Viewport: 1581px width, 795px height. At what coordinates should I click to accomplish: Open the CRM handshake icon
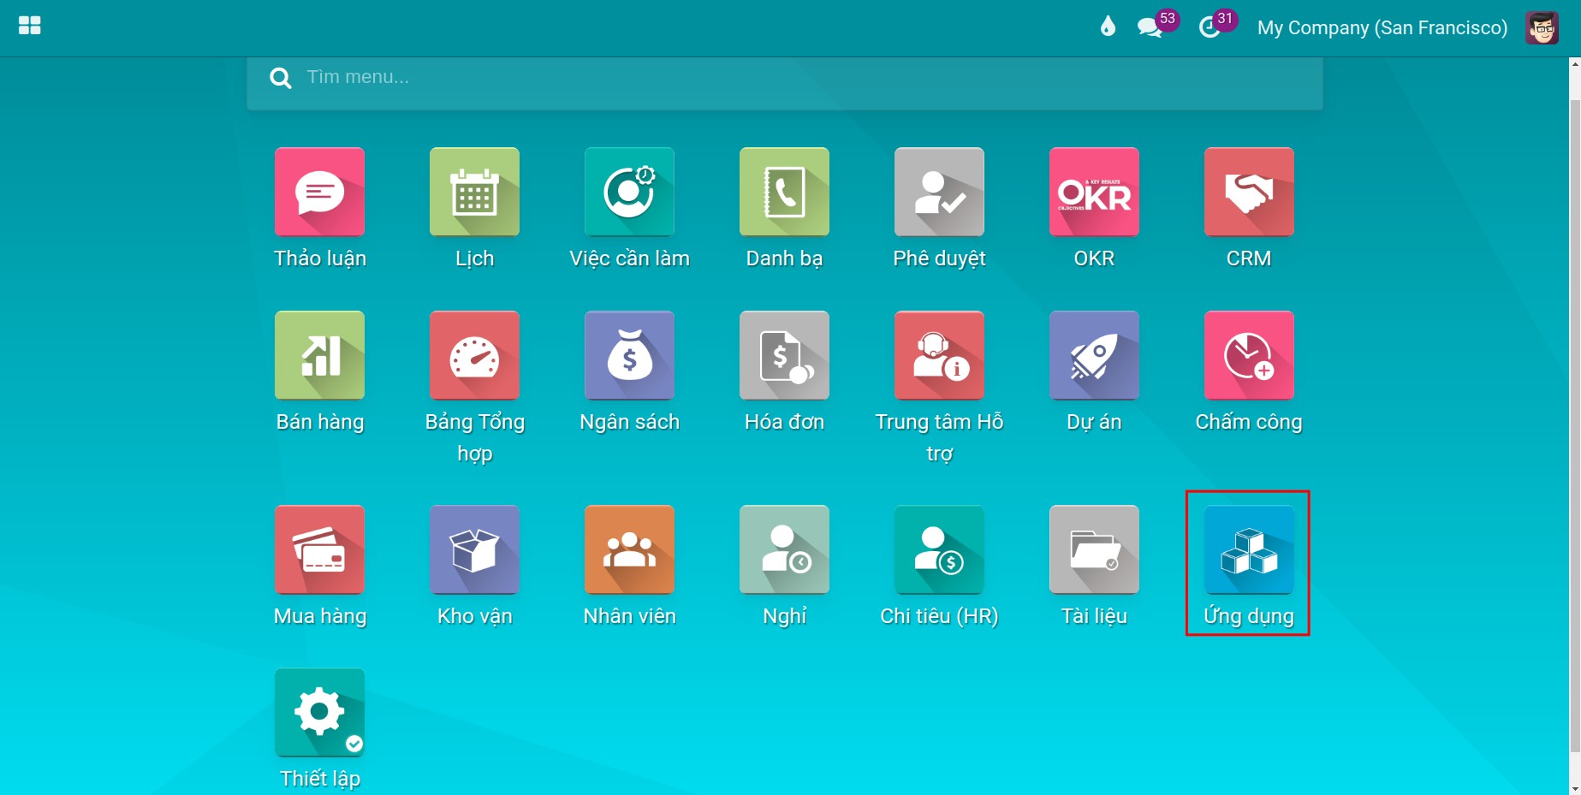click(x=1249, y=192)
